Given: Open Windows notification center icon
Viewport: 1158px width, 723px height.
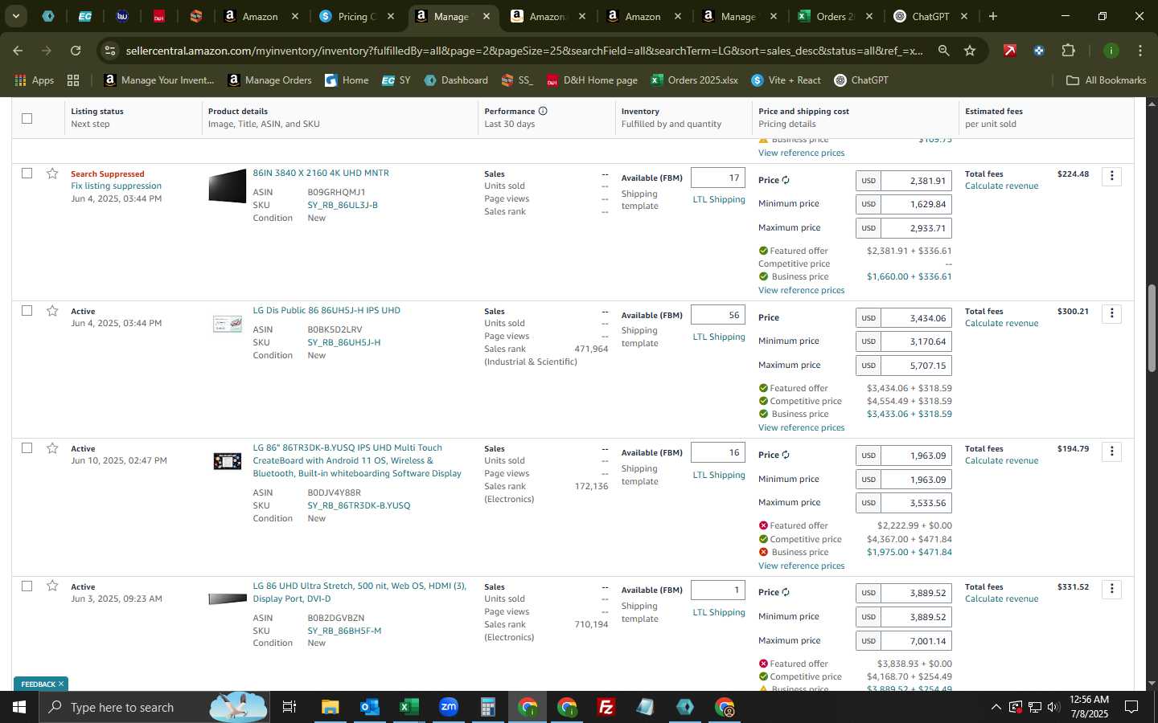Looking at the screenshot, I should click(1131, 707).
